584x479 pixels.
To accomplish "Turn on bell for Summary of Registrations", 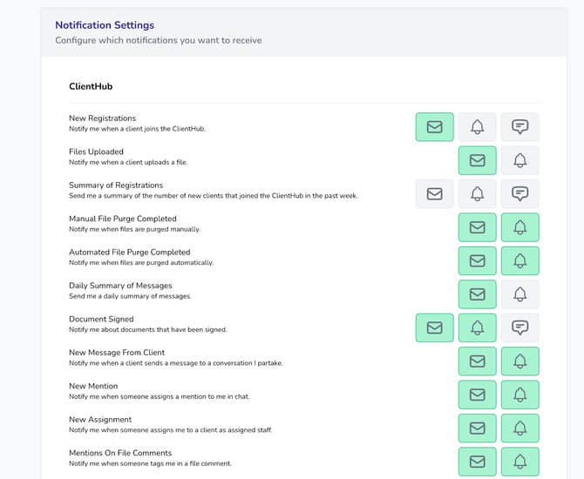I will (x=477, y=193).
